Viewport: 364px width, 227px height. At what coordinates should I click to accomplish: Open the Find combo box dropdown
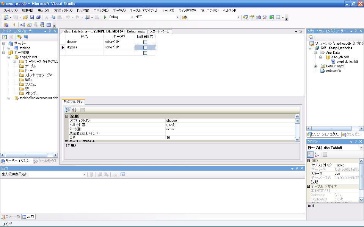tap(238, 17)
